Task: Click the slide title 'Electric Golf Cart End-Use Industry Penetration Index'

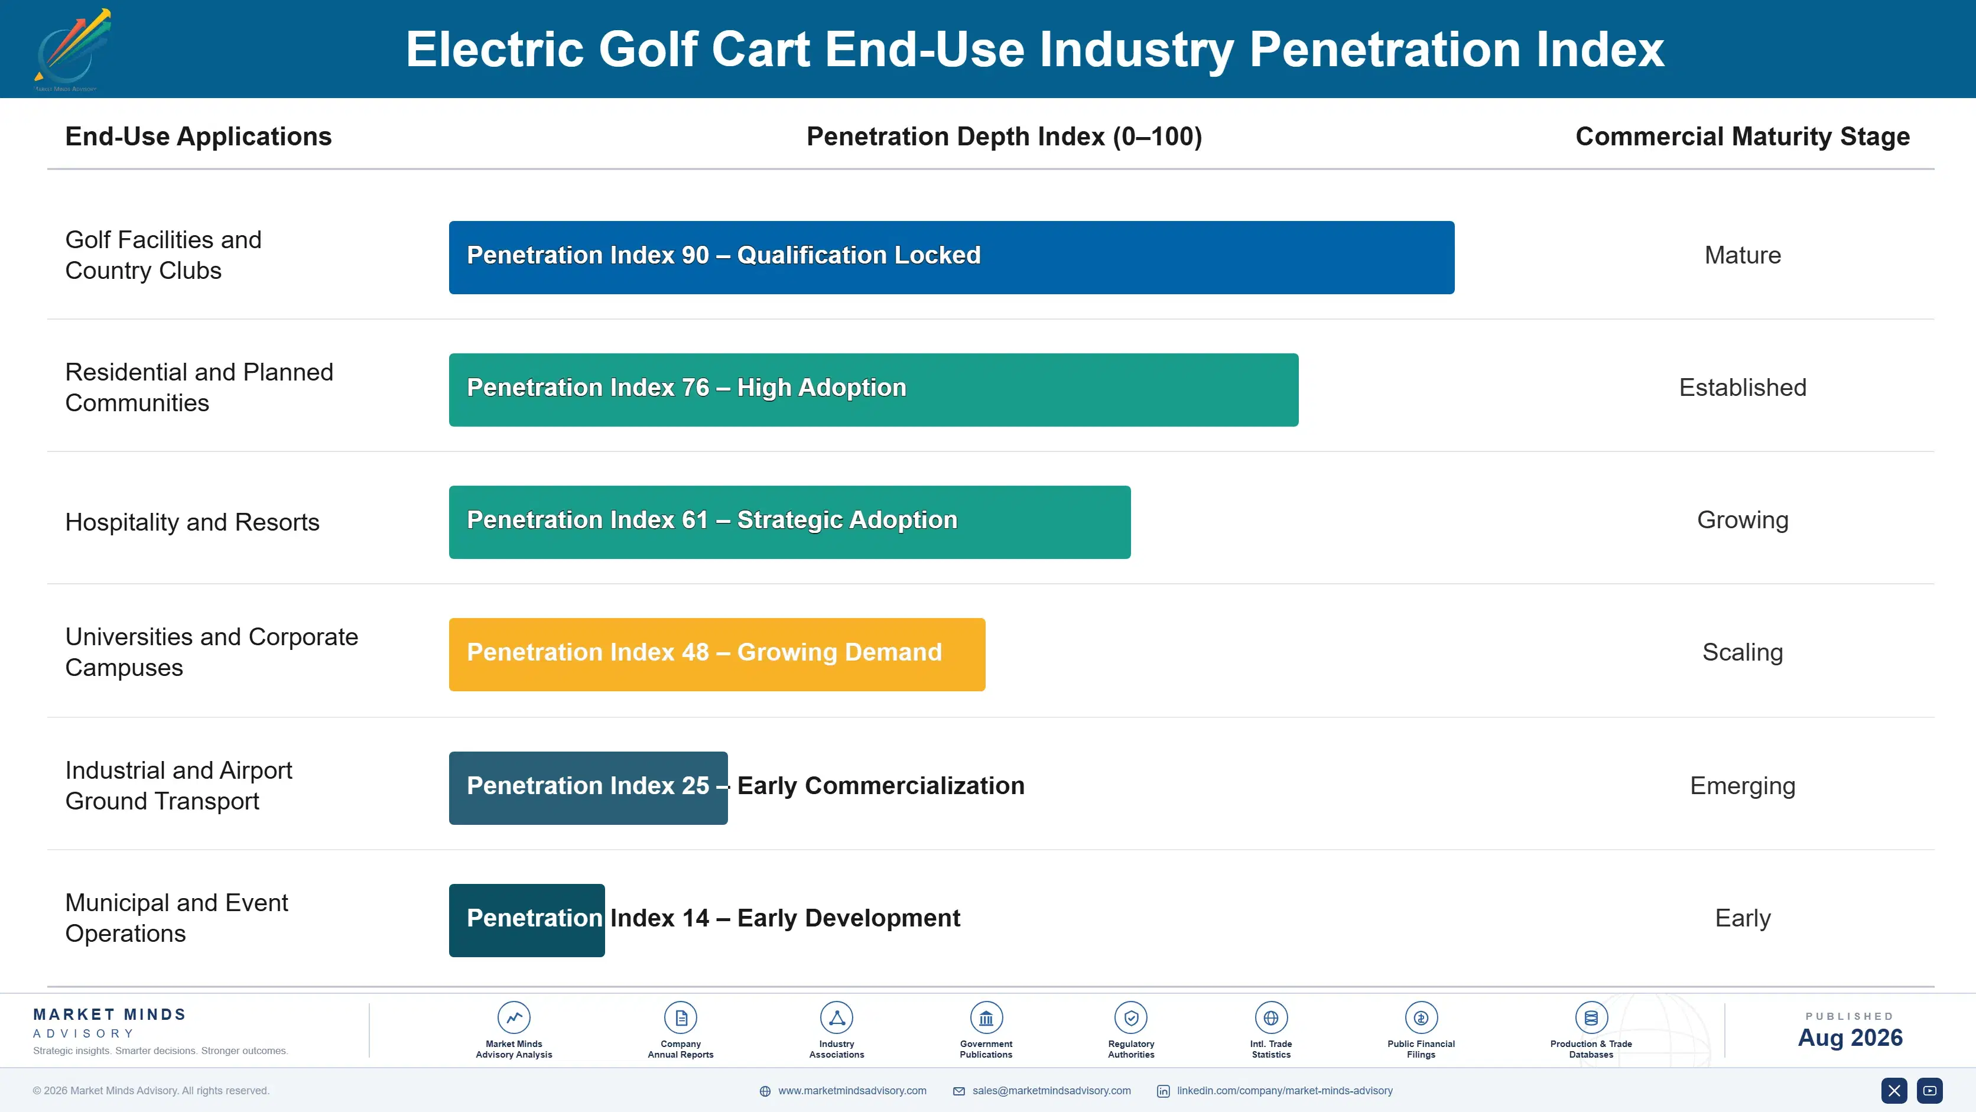Action: coord(1035,49)
